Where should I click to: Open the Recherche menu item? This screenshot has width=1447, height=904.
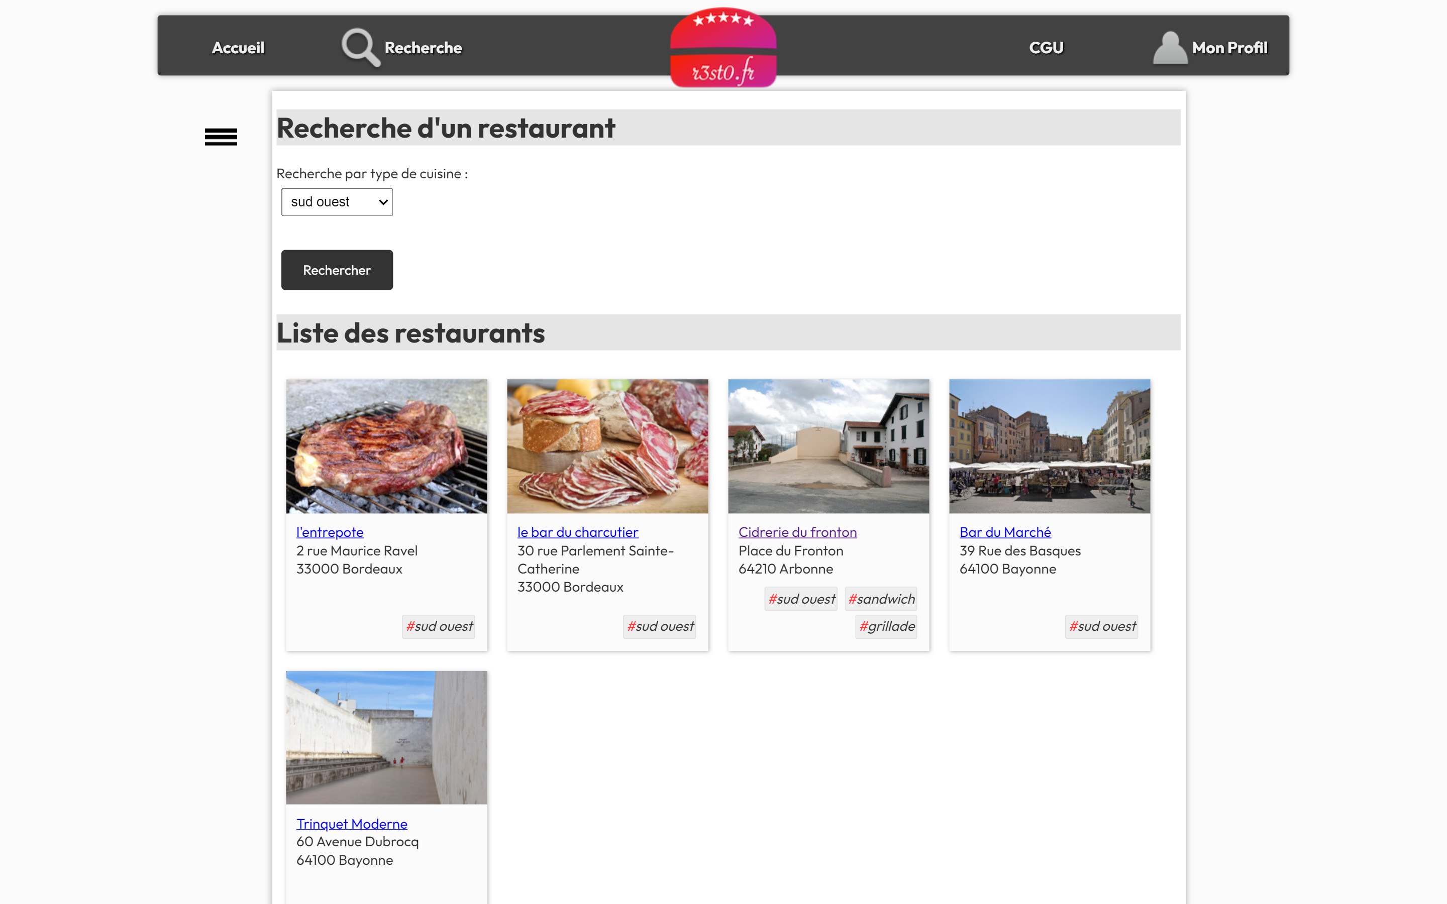(x=423, y=48)
